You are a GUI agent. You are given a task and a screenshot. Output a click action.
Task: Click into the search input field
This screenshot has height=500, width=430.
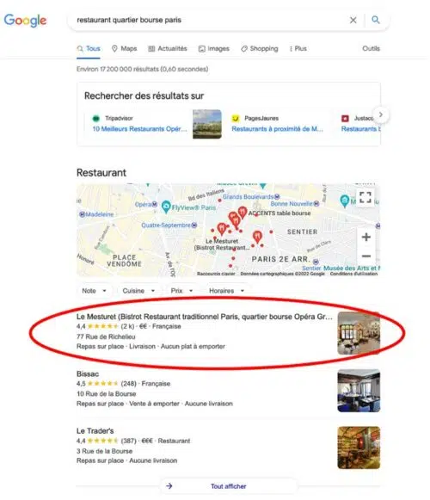click(x=211, y=20)
